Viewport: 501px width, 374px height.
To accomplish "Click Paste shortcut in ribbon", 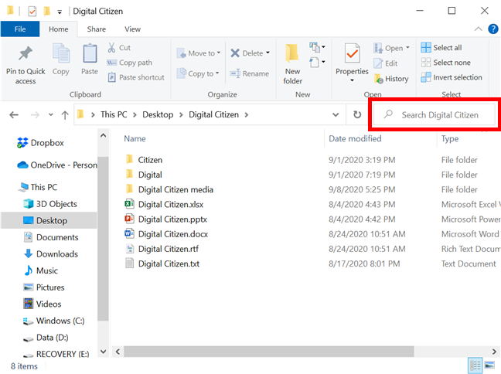I will [x=136, y=77].
